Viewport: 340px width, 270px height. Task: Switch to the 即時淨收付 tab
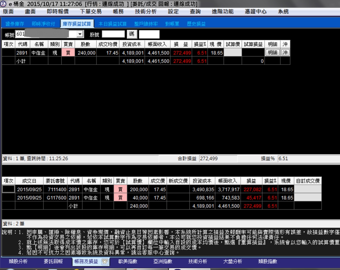43,24
